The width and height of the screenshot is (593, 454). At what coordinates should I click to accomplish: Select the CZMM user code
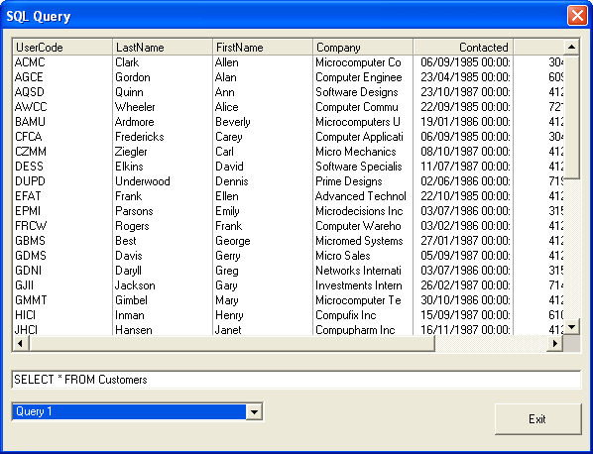31,152
